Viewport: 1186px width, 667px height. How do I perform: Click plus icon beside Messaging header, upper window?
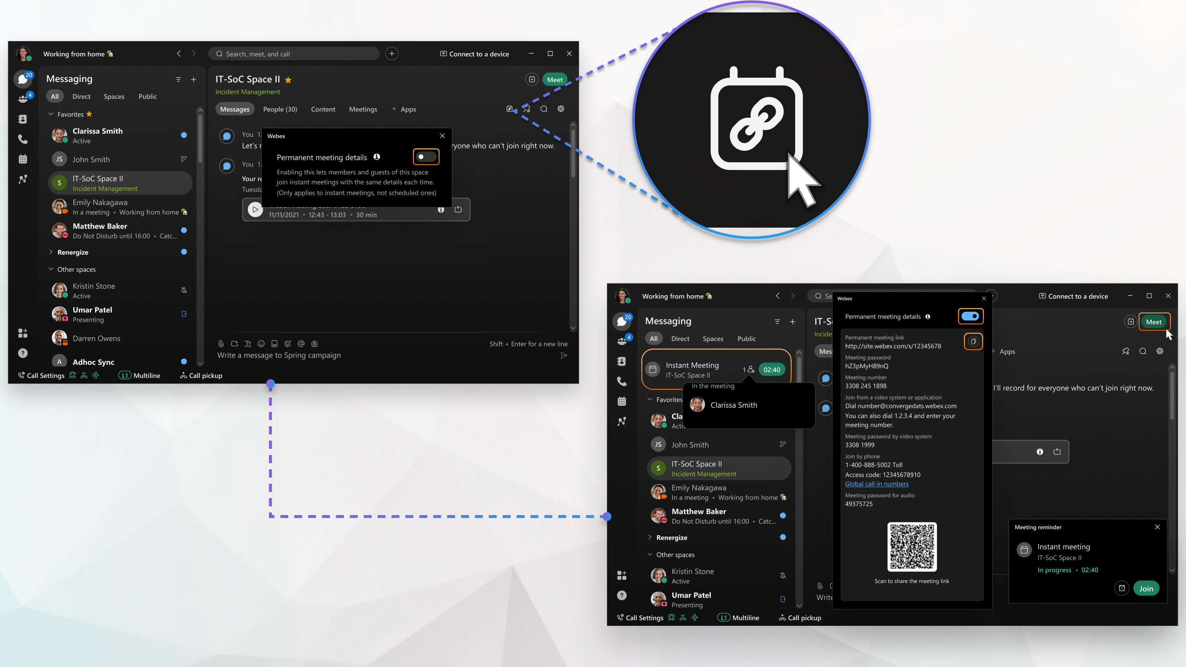[194, 79]
